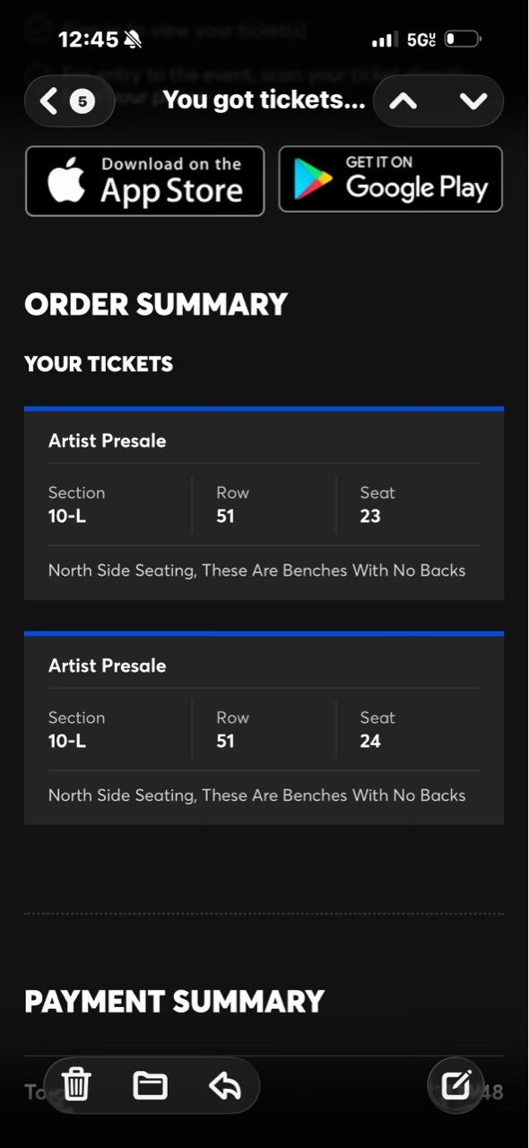Screen dimensions: 529x1148
Task: Tap the 12:45 clock in status bar
Action: coord(88,39)
